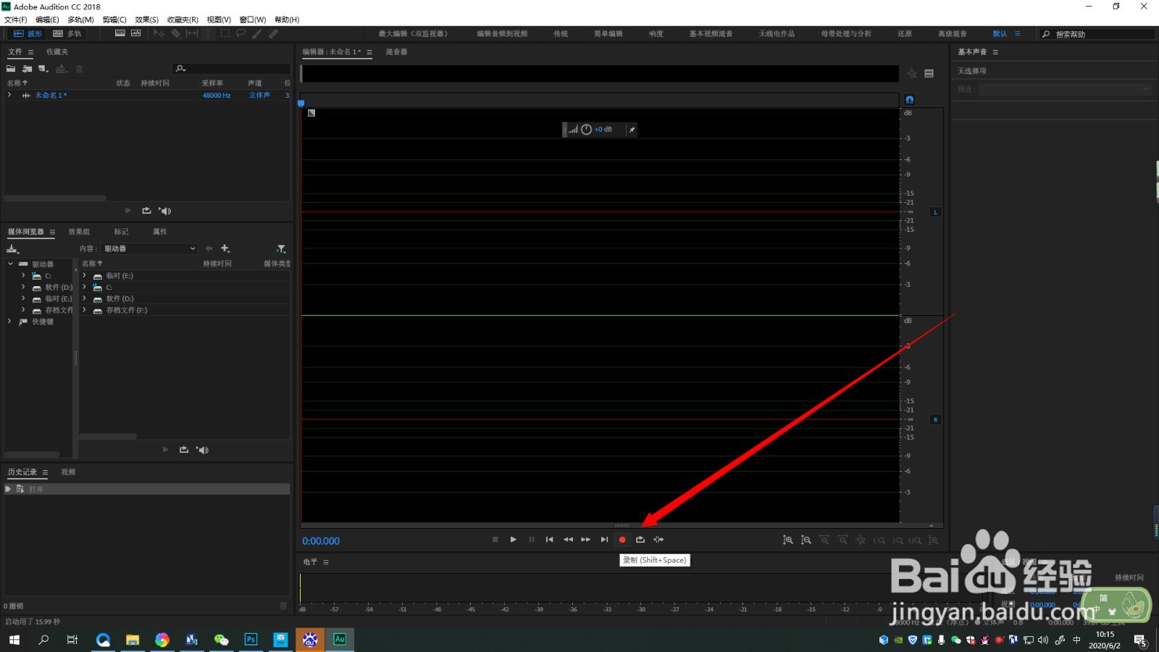Select the Move tool in toolbar
This screenshot has height=652, width=1159.
(159, 33)
